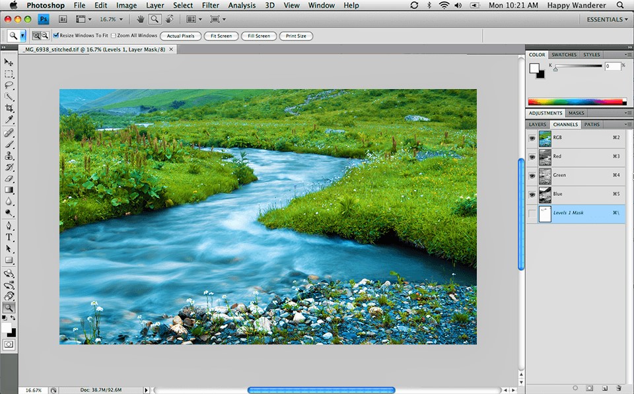Select the Lasso tool
634x394 pixels.
point(9,85)
